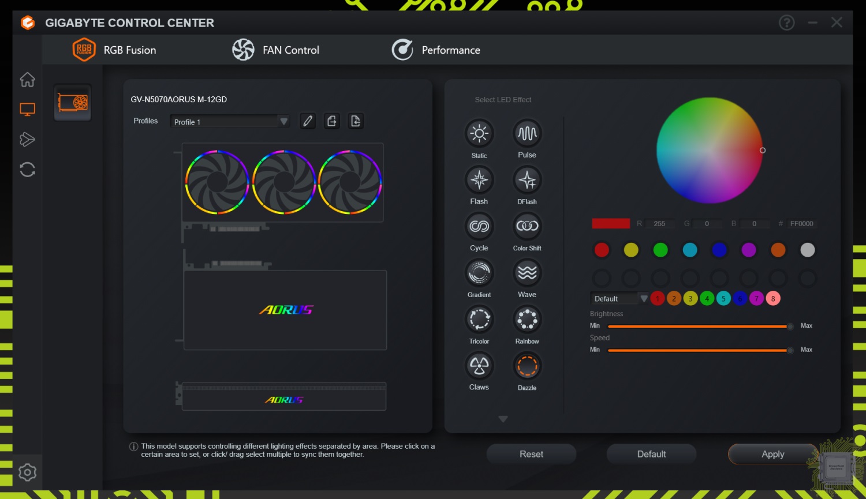Click the first empty custom color slot
This screenshot has width=866, height=499.
point(602,279)
